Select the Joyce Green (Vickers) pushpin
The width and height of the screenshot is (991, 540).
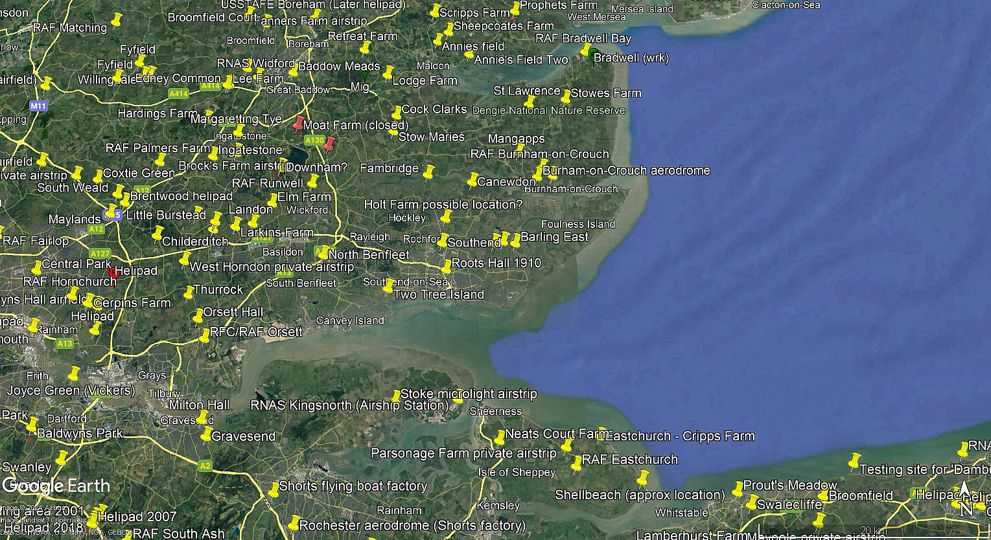tap(73, 374)
